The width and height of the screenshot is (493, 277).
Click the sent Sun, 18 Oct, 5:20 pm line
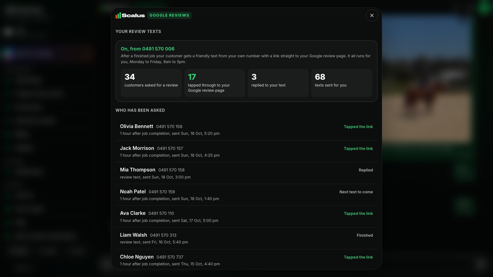tap(170, 134)
